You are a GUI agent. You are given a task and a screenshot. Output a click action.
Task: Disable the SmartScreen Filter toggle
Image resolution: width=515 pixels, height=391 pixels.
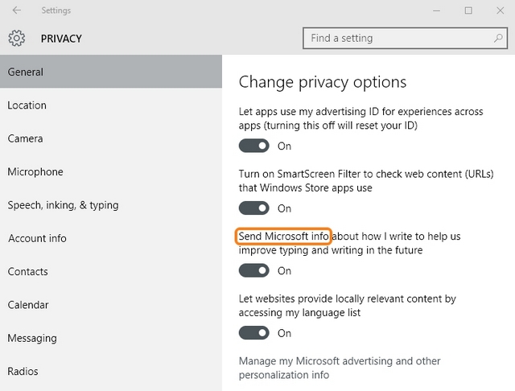coord(254,208)
